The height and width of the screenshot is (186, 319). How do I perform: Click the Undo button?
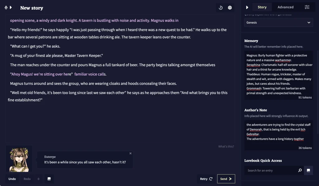pyautogui.click(x=12, y=179)
